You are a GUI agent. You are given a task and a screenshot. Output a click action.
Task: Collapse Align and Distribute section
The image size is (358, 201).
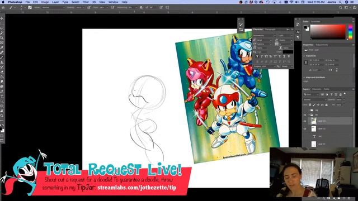pyautogui.click(x=304, y=78)
